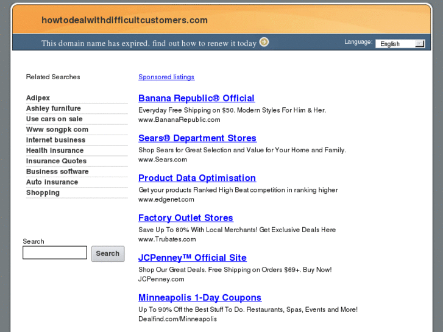The image size is (443, 332).
Task: Click 'Save Up To 80%' description
Action: pyautogui.click(x=237, y=230)
